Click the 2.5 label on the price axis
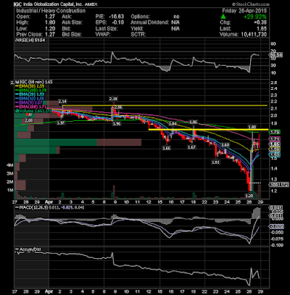The image size is (290, 295). point(273,83)
